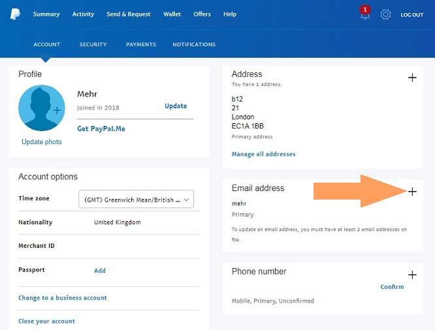The height and width of the screenshot is (330, 435).
Task: Click the Get PayPal.Me link
Action: (101, 129)
